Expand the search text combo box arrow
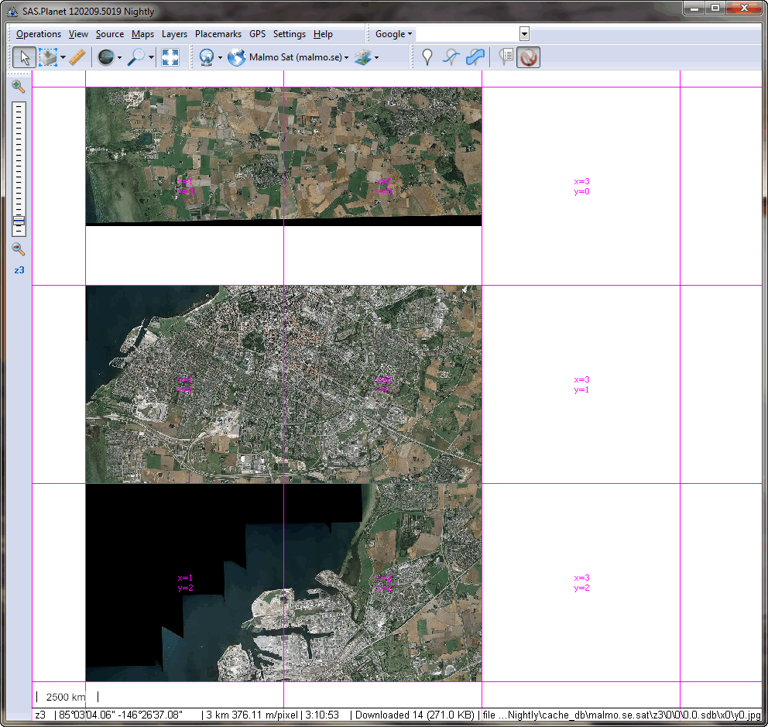The image size is (768, 727). [x=524, y=34]
